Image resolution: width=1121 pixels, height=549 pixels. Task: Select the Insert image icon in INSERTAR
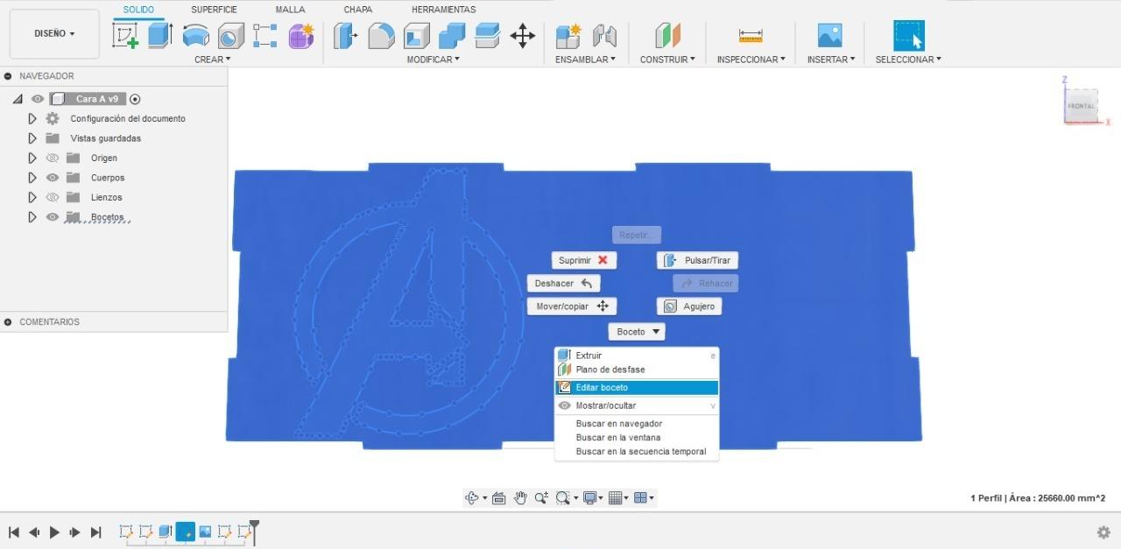[x=829, y=36]
